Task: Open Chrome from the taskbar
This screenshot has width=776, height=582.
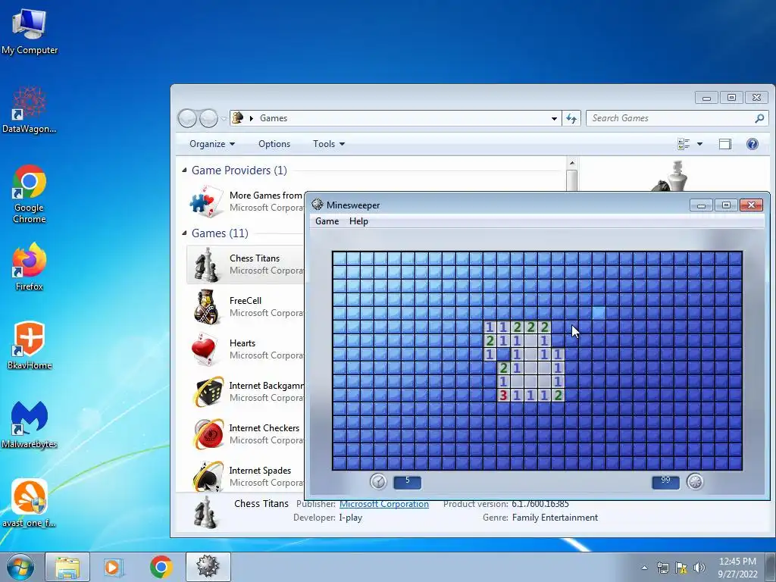Action: click(161, 567)
